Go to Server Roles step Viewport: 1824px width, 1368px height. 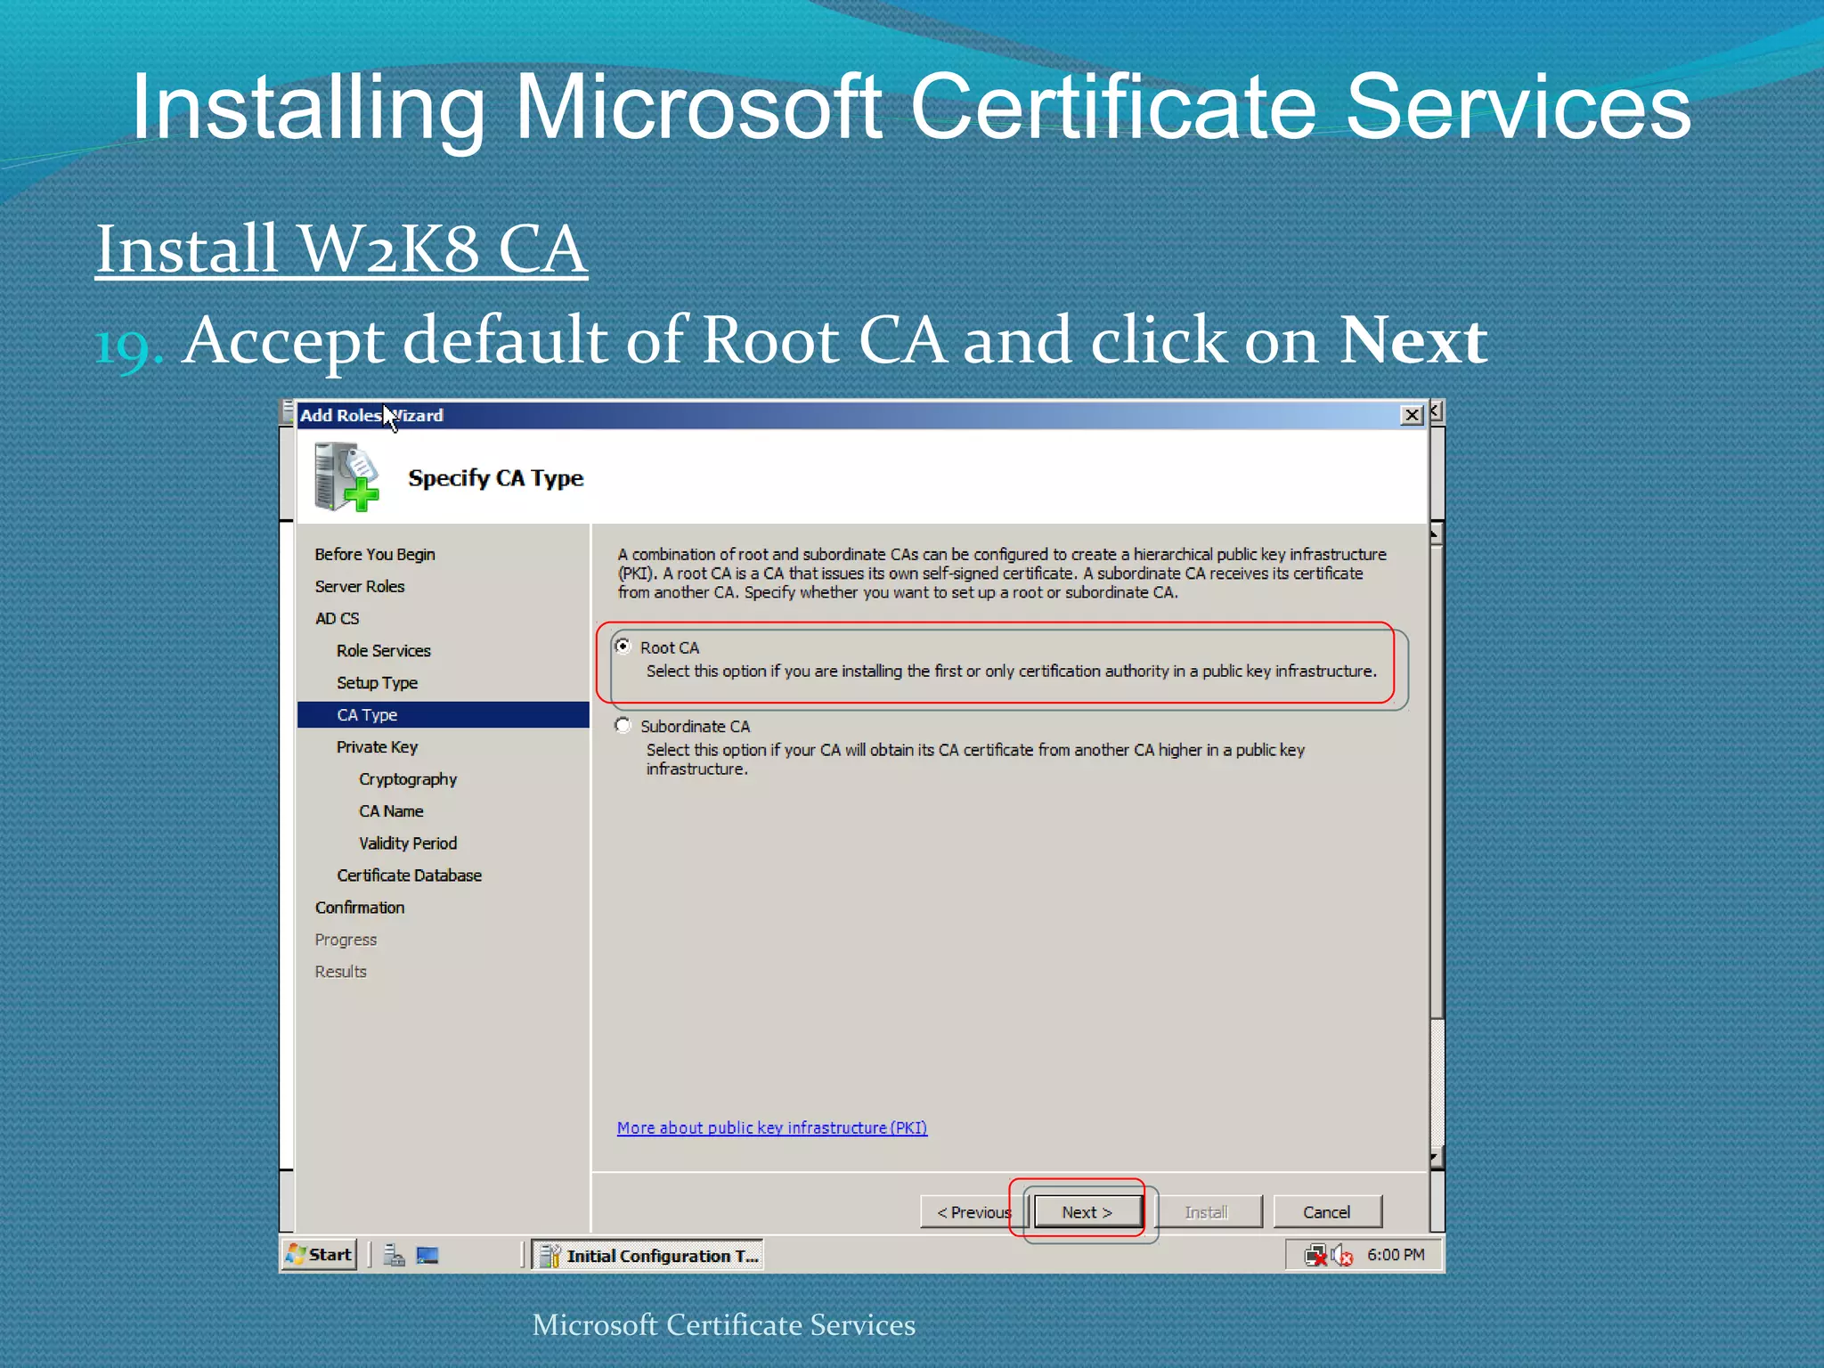point(360,586)
